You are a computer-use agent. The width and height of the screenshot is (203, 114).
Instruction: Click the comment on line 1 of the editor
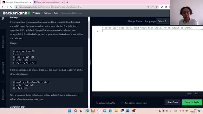click(x=147, y=28)
